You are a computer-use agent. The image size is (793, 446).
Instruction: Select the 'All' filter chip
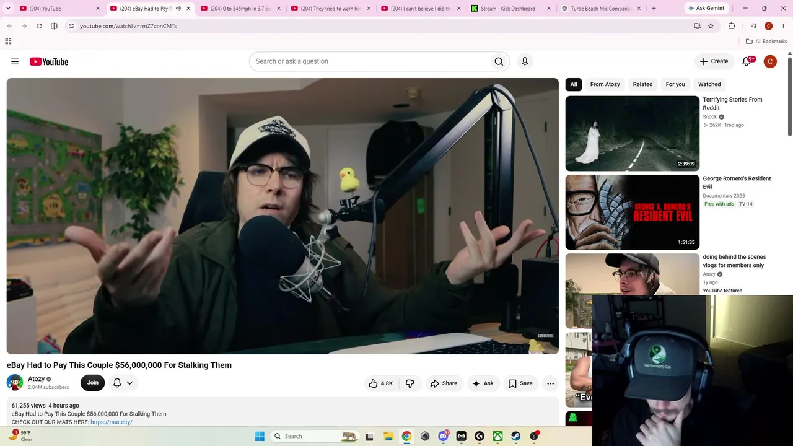pos(574,84)
